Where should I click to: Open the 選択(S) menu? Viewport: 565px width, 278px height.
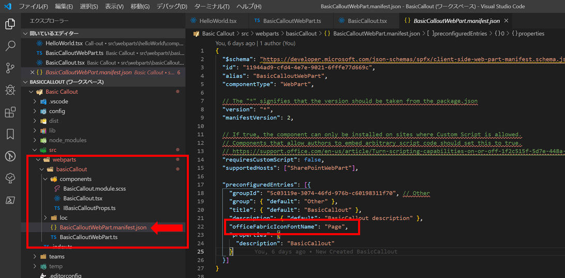(x=88, y=7)
